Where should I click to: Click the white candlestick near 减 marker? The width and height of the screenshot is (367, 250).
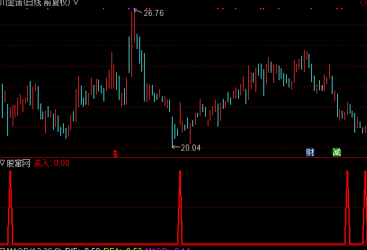(x=323, y=88)
